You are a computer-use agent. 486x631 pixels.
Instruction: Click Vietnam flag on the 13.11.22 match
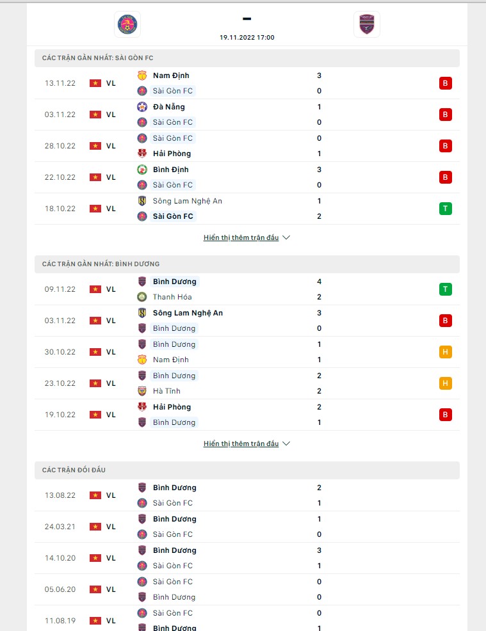tap(95, 83)
